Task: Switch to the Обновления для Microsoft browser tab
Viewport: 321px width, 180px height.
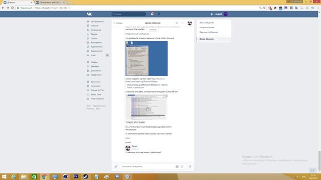Action: point(50,2)
